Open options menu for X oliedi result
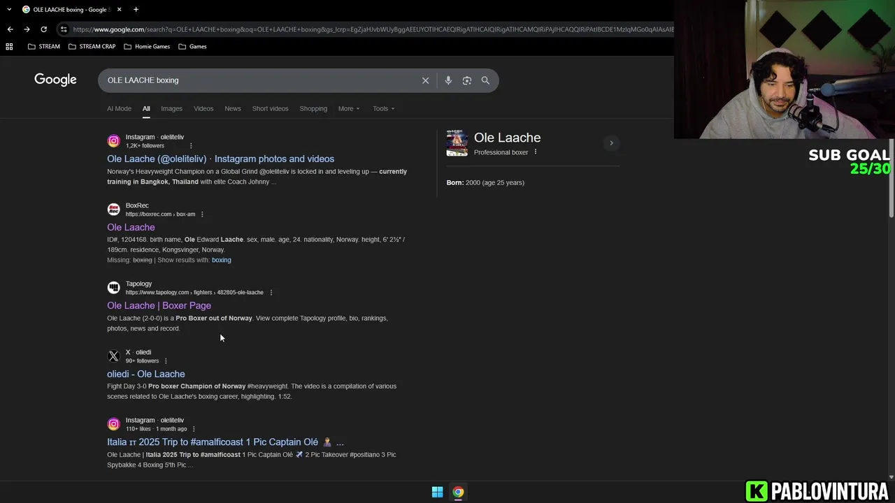This screenshot has width=895, height=503. (x=166, y=361)
